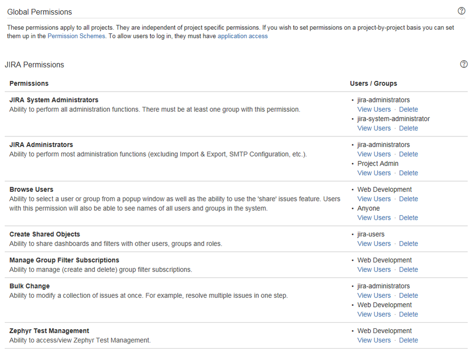Viewport: 471px width, 358px height.
Task: Delete jira-users from Create Shared Objects
Action: point(408,244)
